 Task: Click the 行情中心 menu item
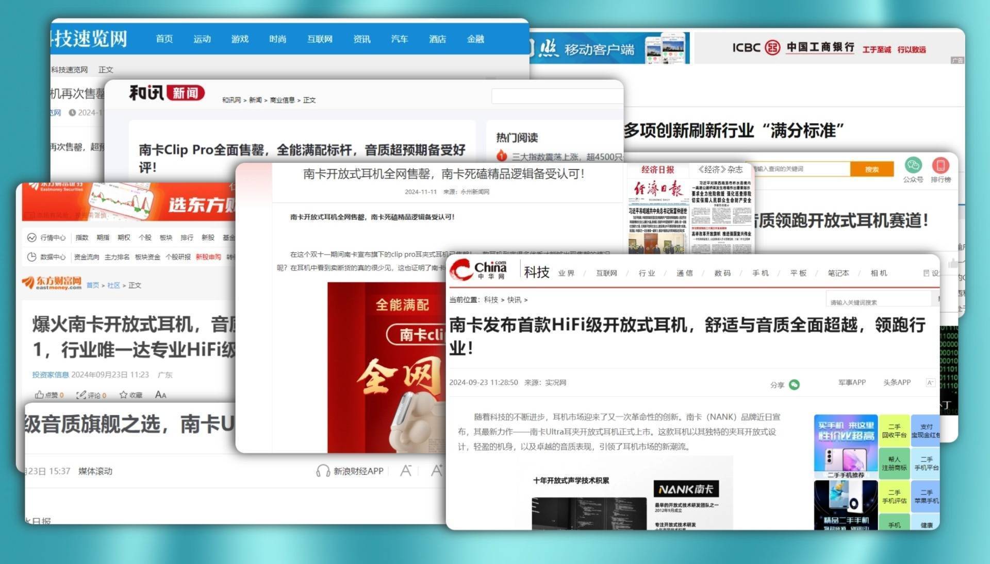(x=53, y=237)
